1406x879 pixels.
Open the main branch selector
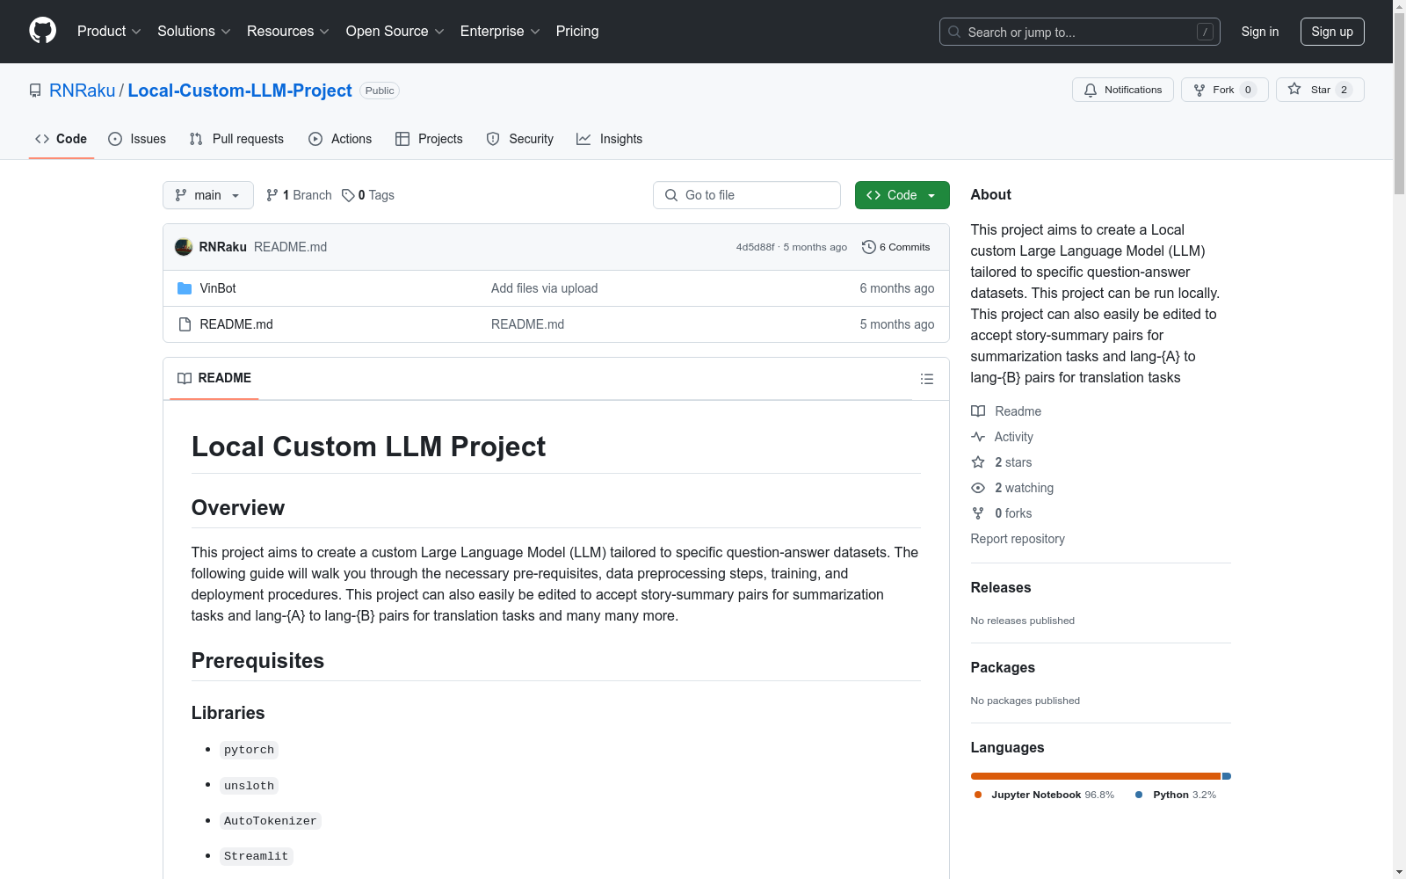click(x=208, y=195)
